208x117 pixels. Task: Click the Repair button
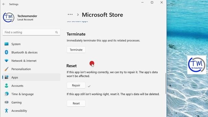pos(76,85)
